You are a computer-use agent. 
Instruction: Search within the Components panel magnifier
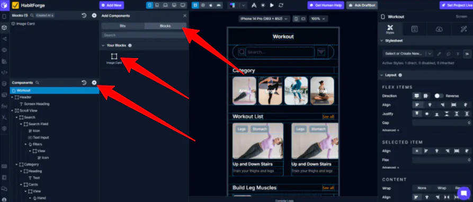[38, 82]
